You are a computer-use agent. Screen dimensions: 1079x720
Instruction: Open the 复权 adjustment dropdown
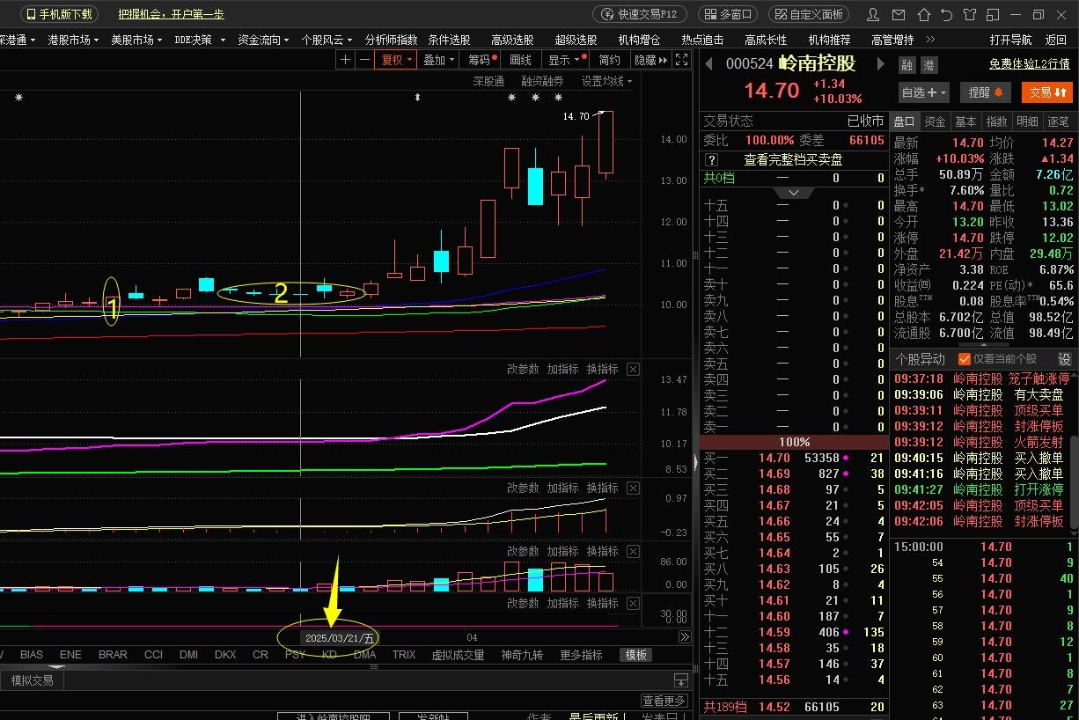pos(396,60)
